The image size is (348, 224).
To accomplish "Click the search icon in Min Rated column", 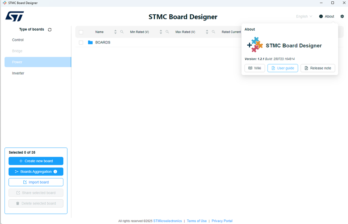I will (x=167, y=32).
